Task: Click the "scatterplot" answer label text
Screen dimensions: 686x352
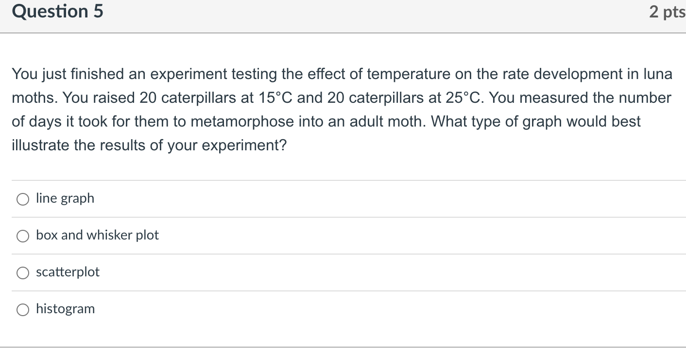Action: (x=68, y=272)
